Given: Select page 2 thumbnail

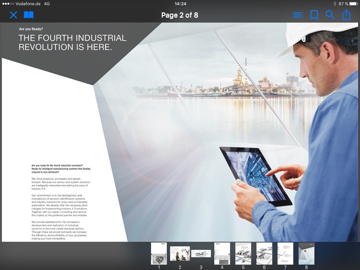Looking at the screenshot, I should (x=180, y=254).
